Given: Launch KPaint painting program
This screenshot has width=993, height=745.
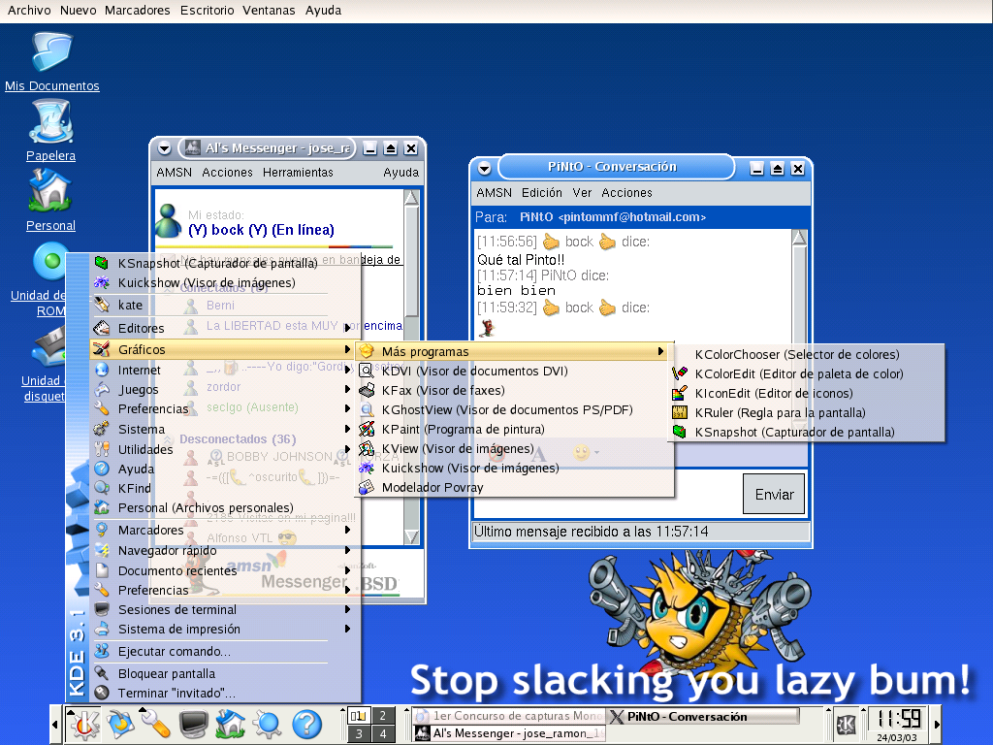Looking at the screenshot, I should 514,429.
